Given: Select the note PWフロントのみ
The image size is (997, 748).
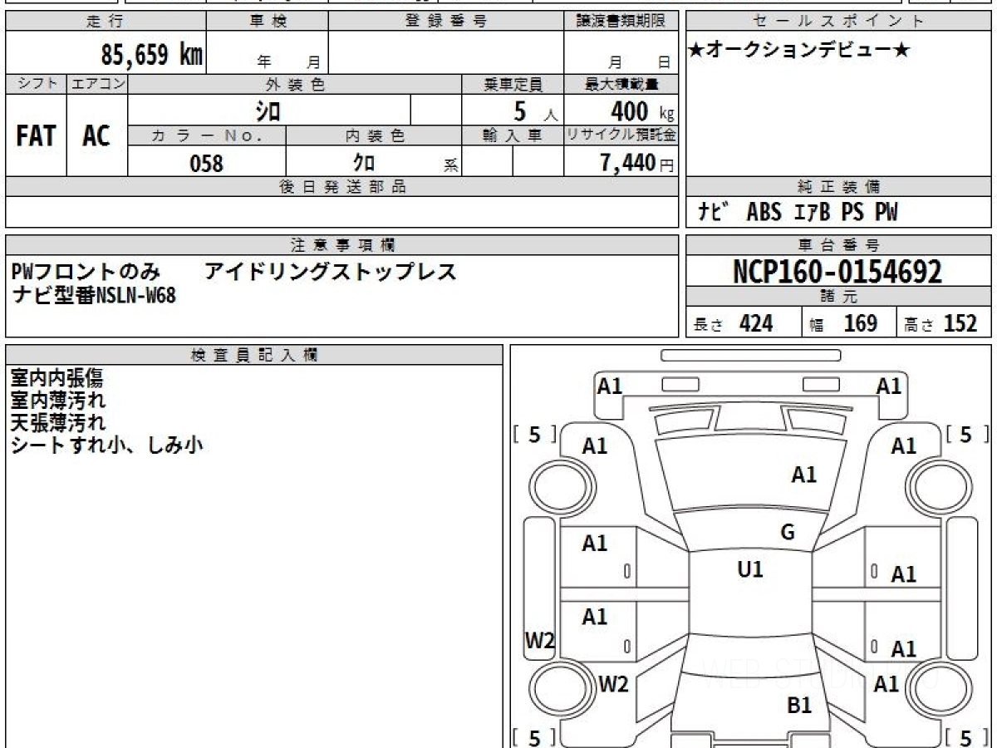Looking at the screenshot, I should pos(87,273).
